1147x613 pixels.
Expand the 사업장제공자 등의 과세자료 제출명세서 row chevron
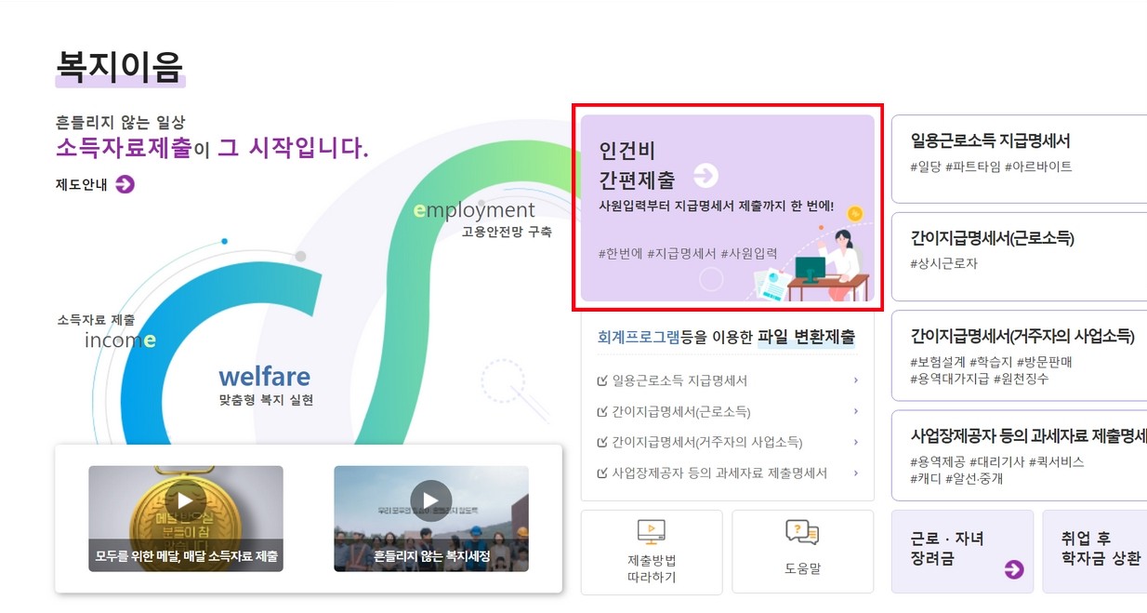point(855,473)
